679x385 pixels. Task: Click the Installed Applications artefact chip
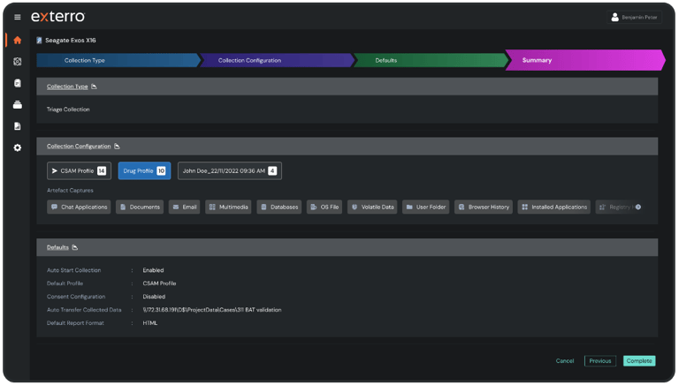[553, 208]
